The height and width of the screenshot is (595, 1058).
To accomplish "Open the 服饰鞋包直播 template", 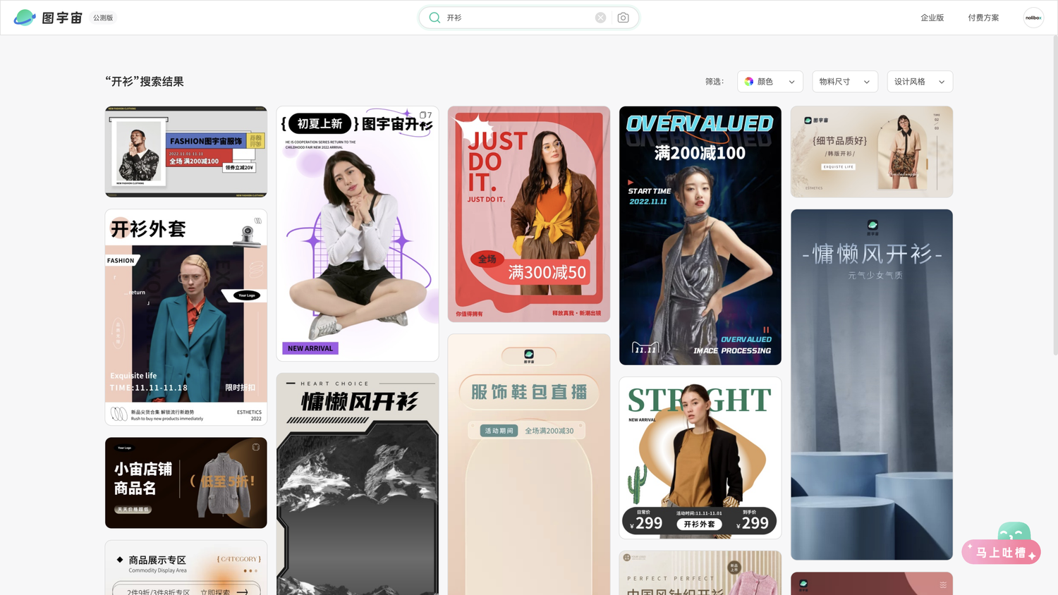I will [529, 465].
